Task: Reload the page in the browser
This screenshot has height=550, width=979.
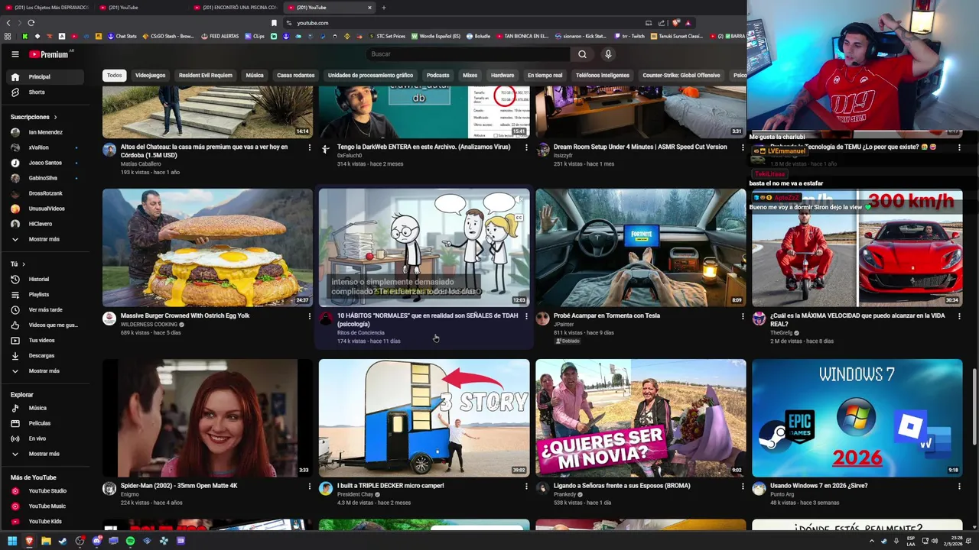Action: click(x=31, y=23)
